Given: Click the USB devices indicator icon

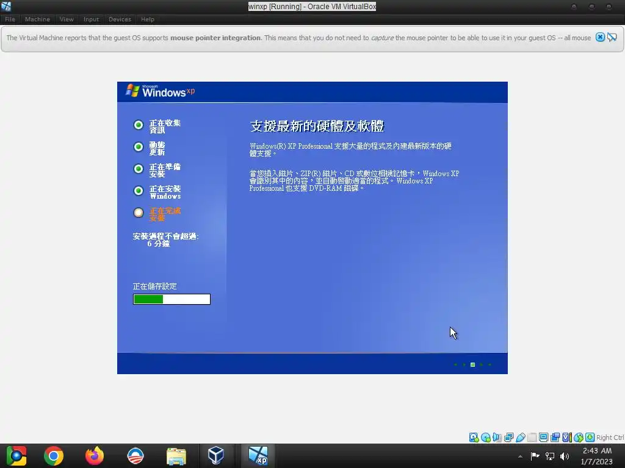Looking at the screenshot, I should coord(520,438).
